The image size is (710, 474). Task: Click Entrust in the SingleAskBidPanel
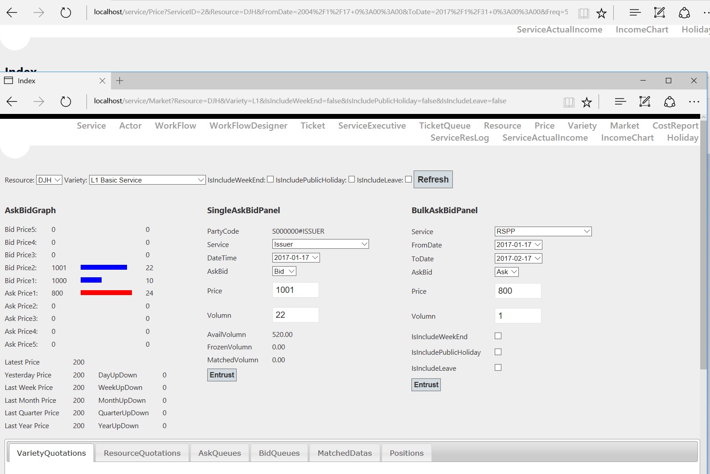click(222, 375)
